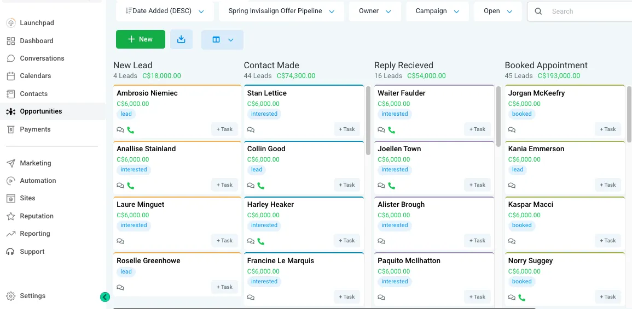Screen dimensions: 632x309
Task: Click phone icon on Joellen Town card
Action: [x=392, y=186]
